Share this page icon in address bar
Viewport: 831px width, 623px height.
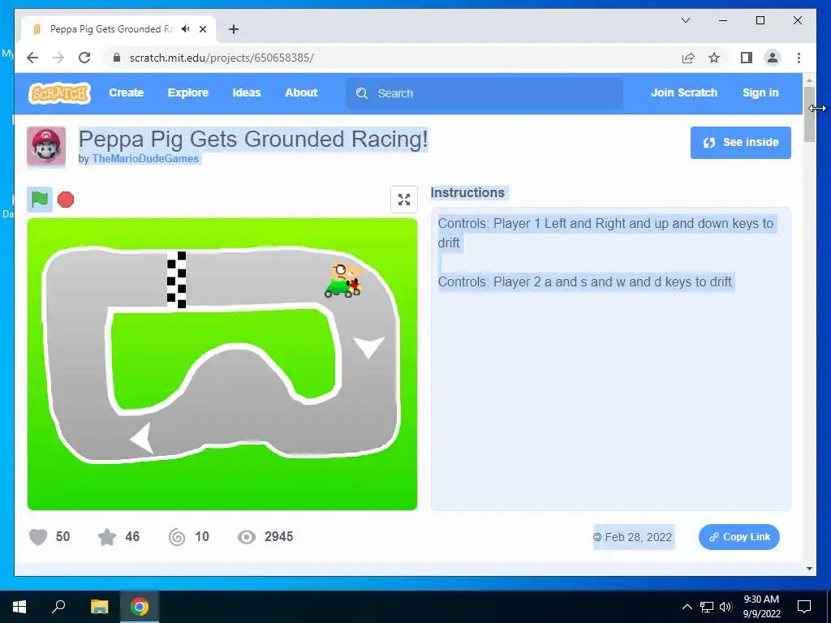click(688, 58)
